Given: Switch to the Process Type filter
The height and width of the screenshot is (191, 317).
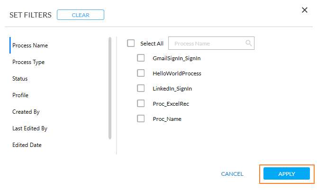Looking at the screenshot, I should 28,62.
